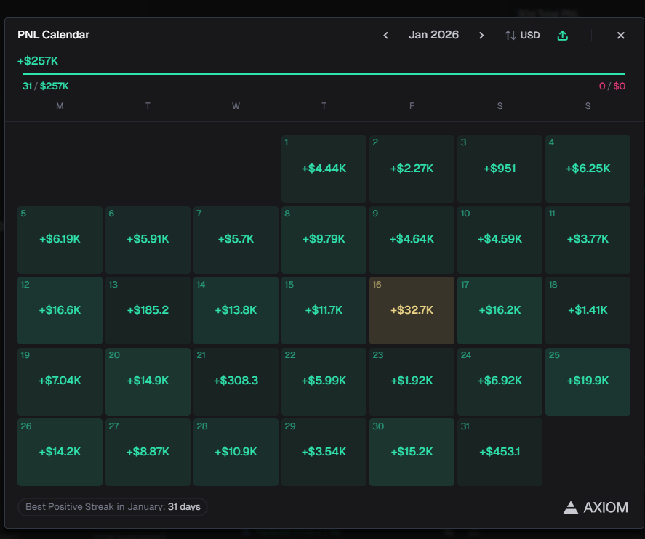This screenshot has height=539, width=645.
Task: Open day 5 cell +$6.19K
Action: click(x=60, y=240)
